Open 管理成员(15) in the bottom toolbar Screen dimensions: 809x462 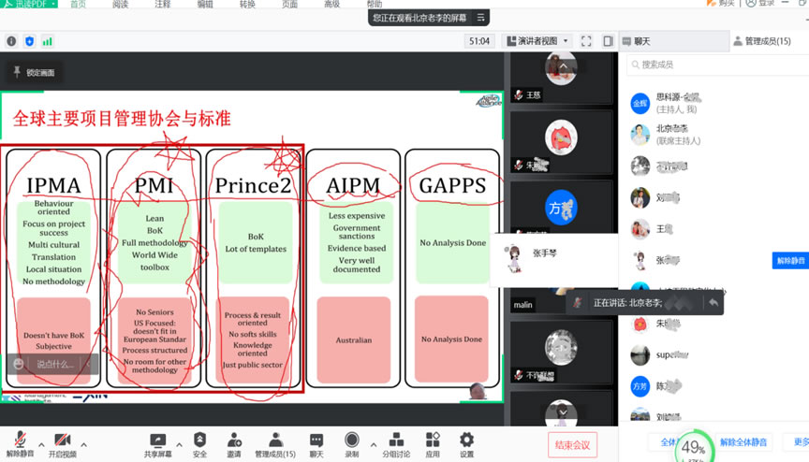tap(275, 444)
